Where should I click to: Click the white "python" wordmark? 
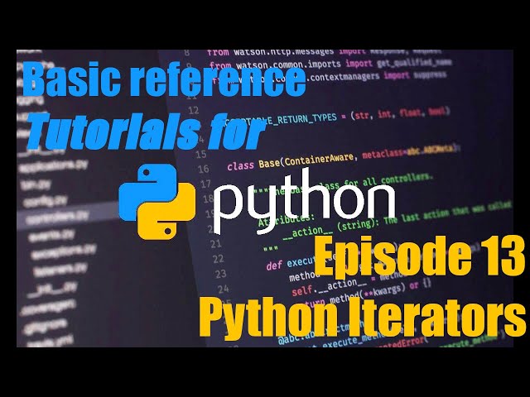point(305,201)
